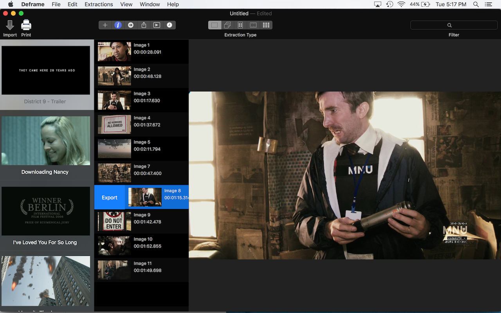Click the Tue 5:17 PM clock

[x=451, y=4]
